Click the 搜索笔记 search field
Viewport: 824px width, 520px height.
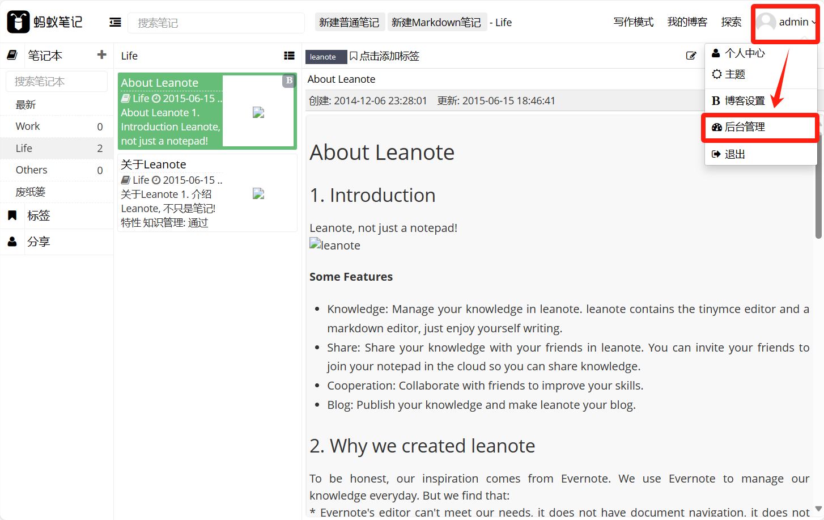point(215,23)
